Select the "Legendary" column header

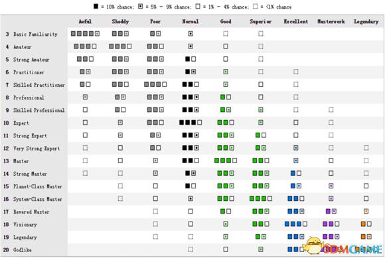click(366, 22)
